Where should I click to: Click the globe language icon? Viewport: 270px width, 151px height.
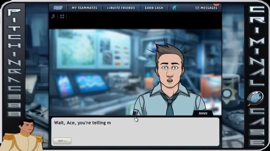coord(175,8)
